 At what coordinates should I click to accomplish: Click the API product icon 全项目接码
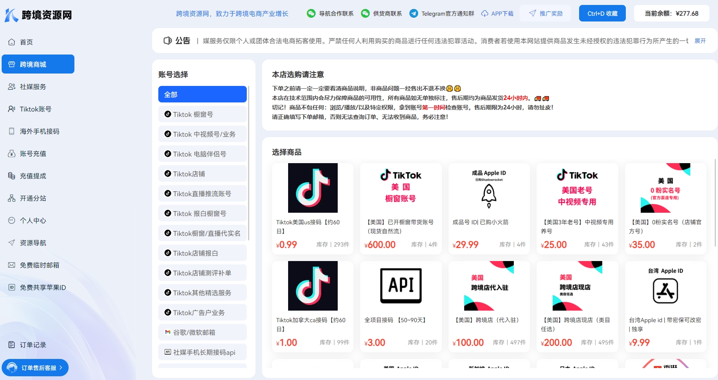coord(401,286)
